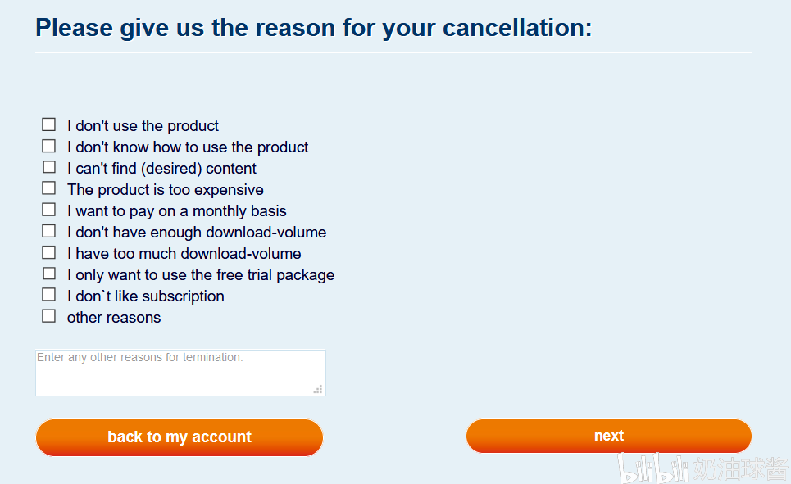Check the "I have too much download-volume" checkbox

pos(49,252)
